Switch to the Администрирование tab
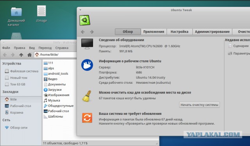Screen dimensions: 250x146 [x=212, y=32]
